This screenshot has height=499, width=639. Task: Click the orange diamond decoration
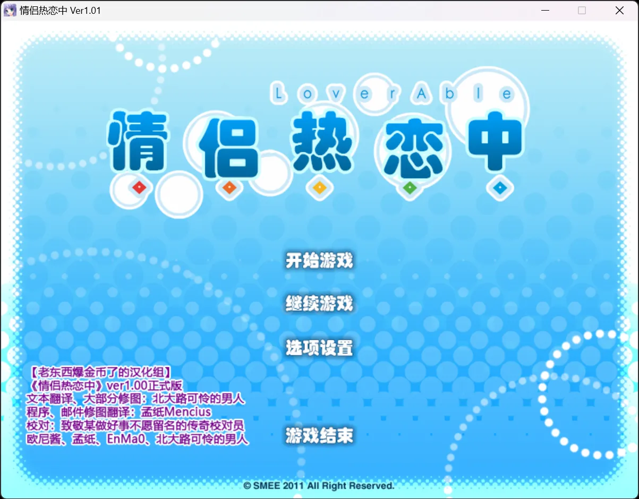tap(229, 187)
